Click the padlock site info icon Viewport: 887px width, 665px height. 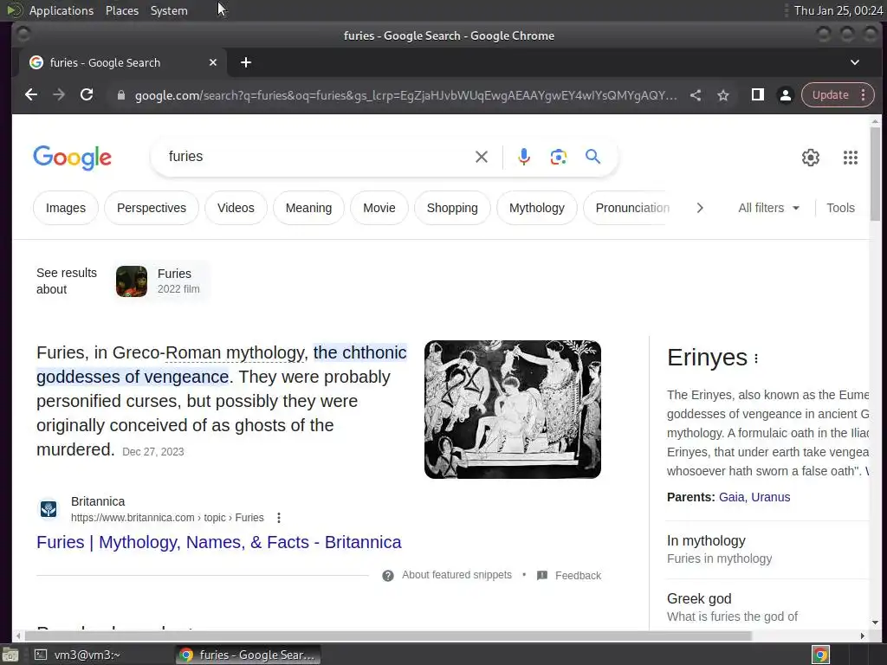pyautogui.click(x=120, y=95)
